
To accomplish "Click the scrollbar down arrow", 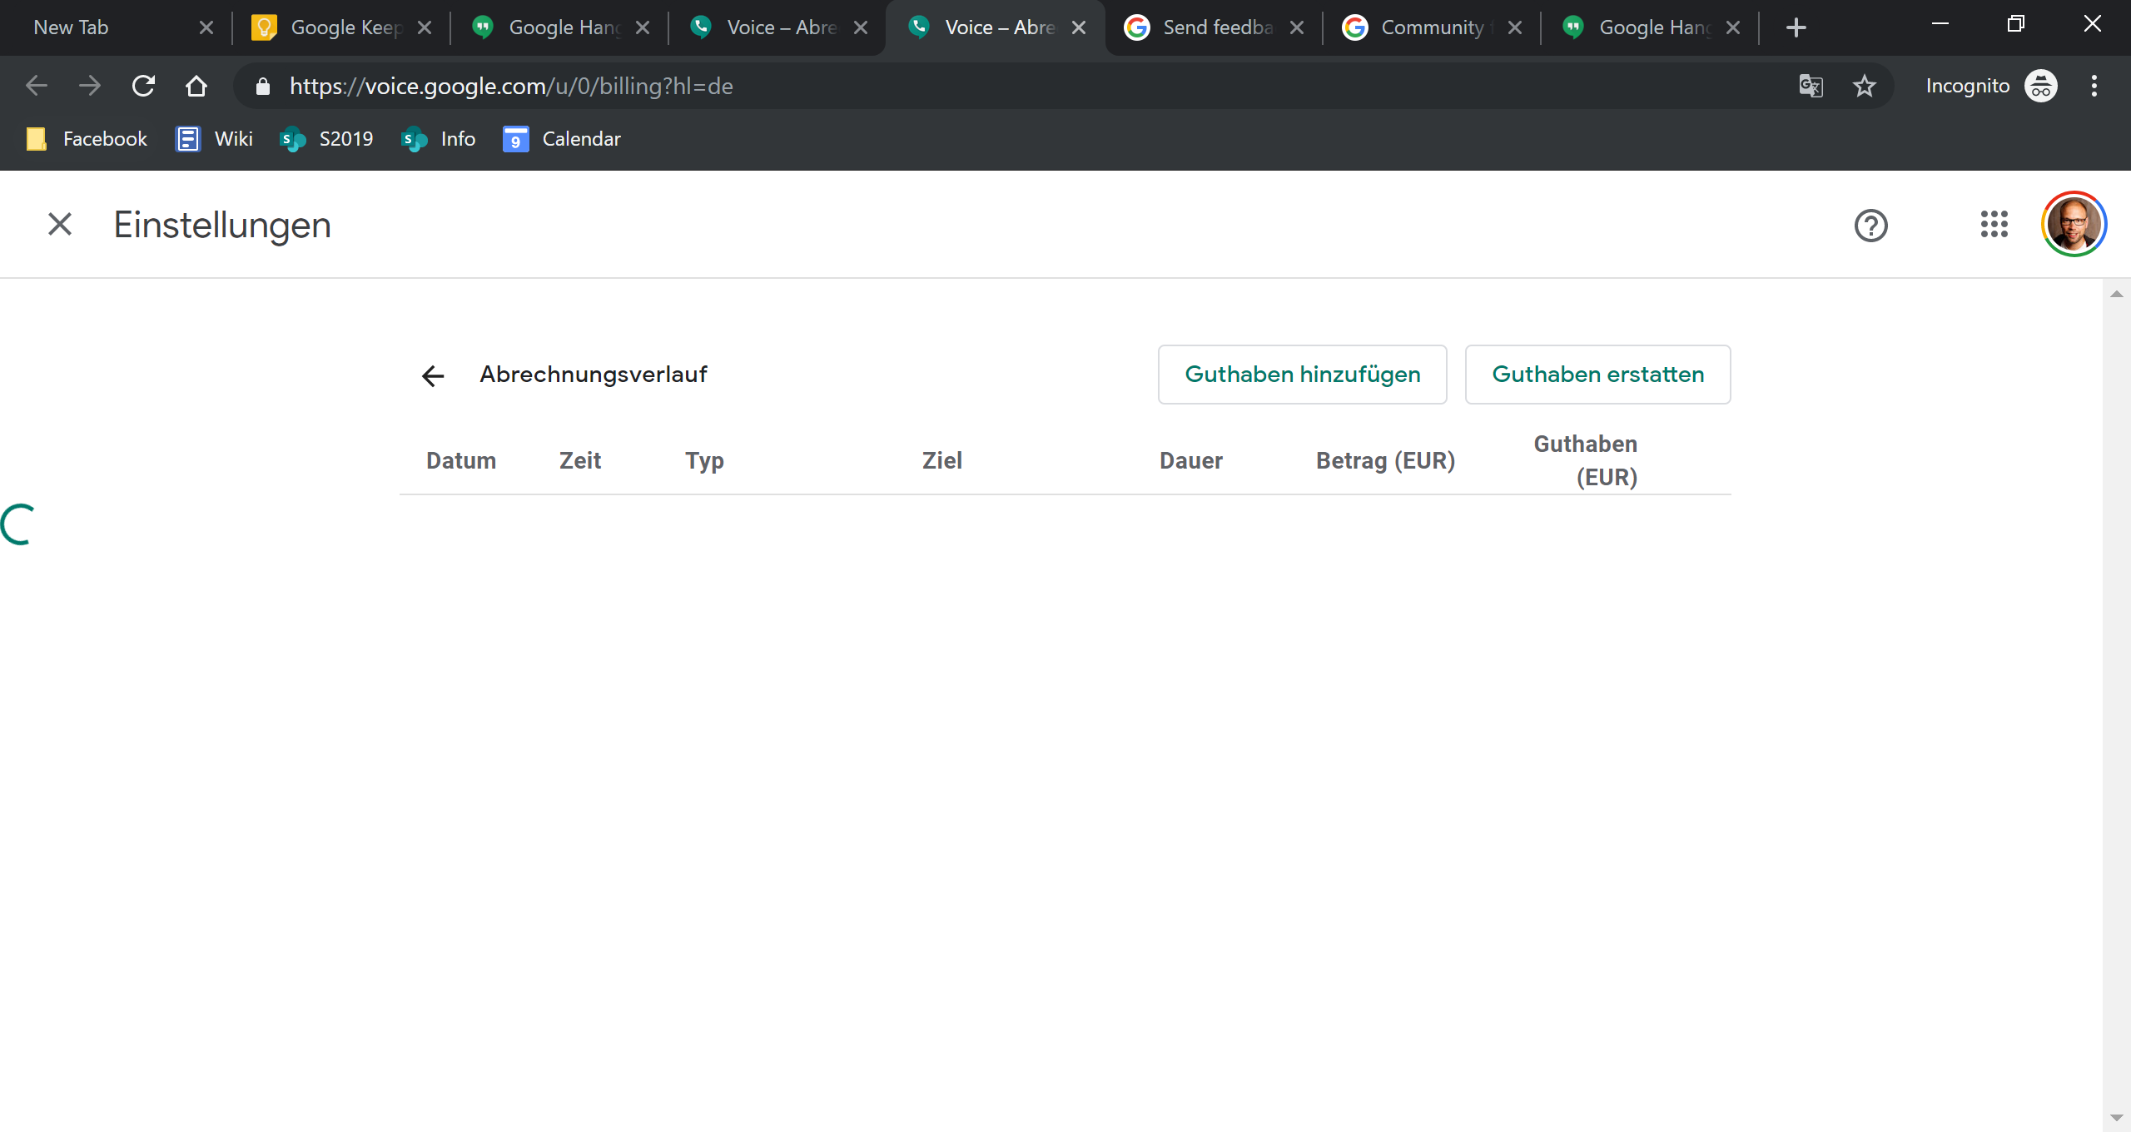I will [x=2116, y=1118].
